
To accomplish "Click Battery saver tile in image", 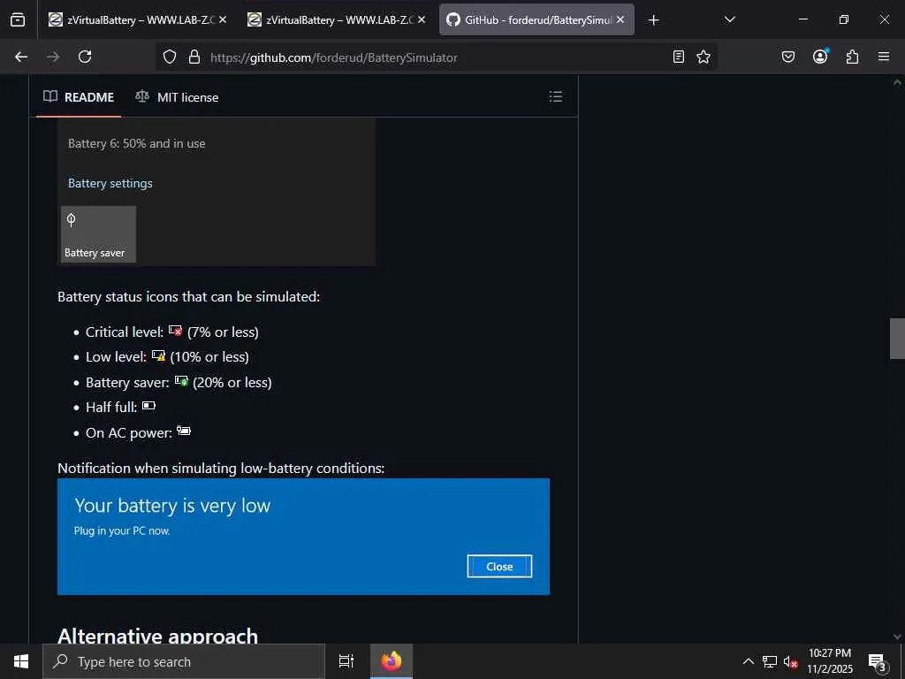I will 99,233.
